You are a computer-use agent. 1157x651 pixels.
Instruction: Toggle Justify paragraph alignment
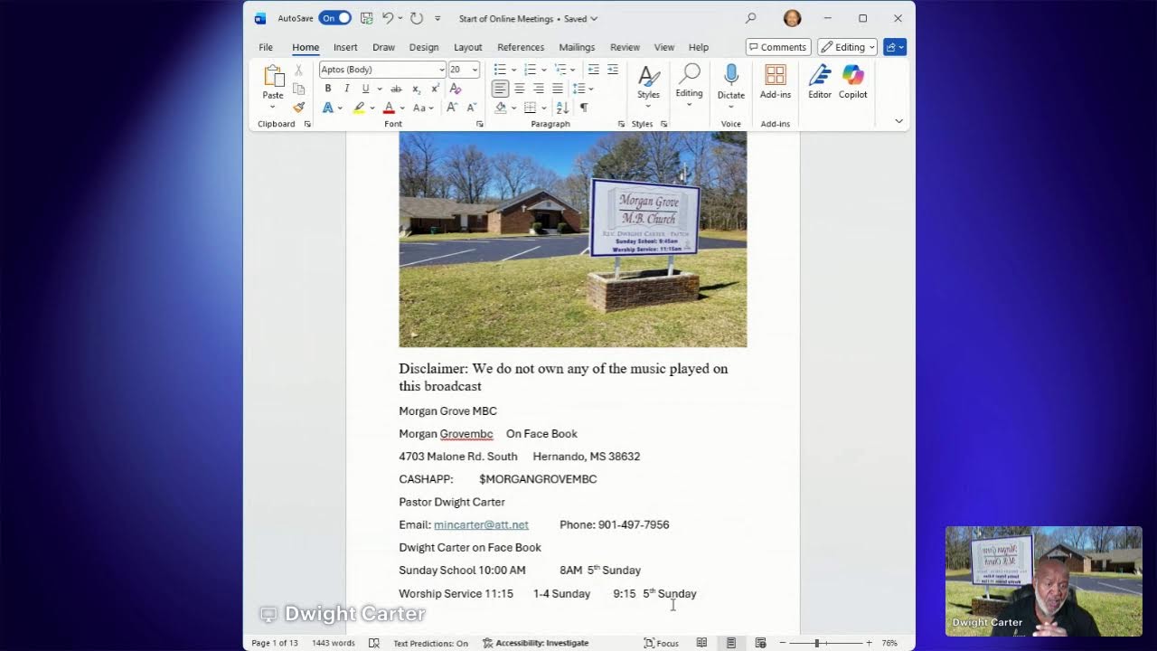[x=558, y=89]
